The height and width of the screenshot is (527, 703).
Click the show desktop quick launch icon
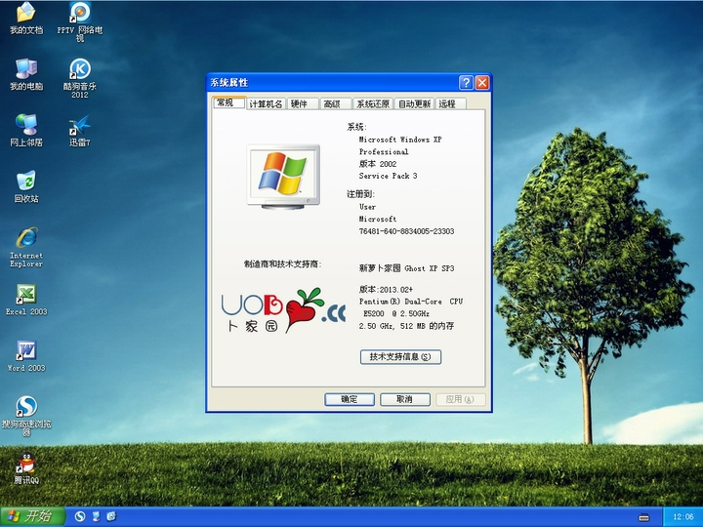[x=96, y=516]
